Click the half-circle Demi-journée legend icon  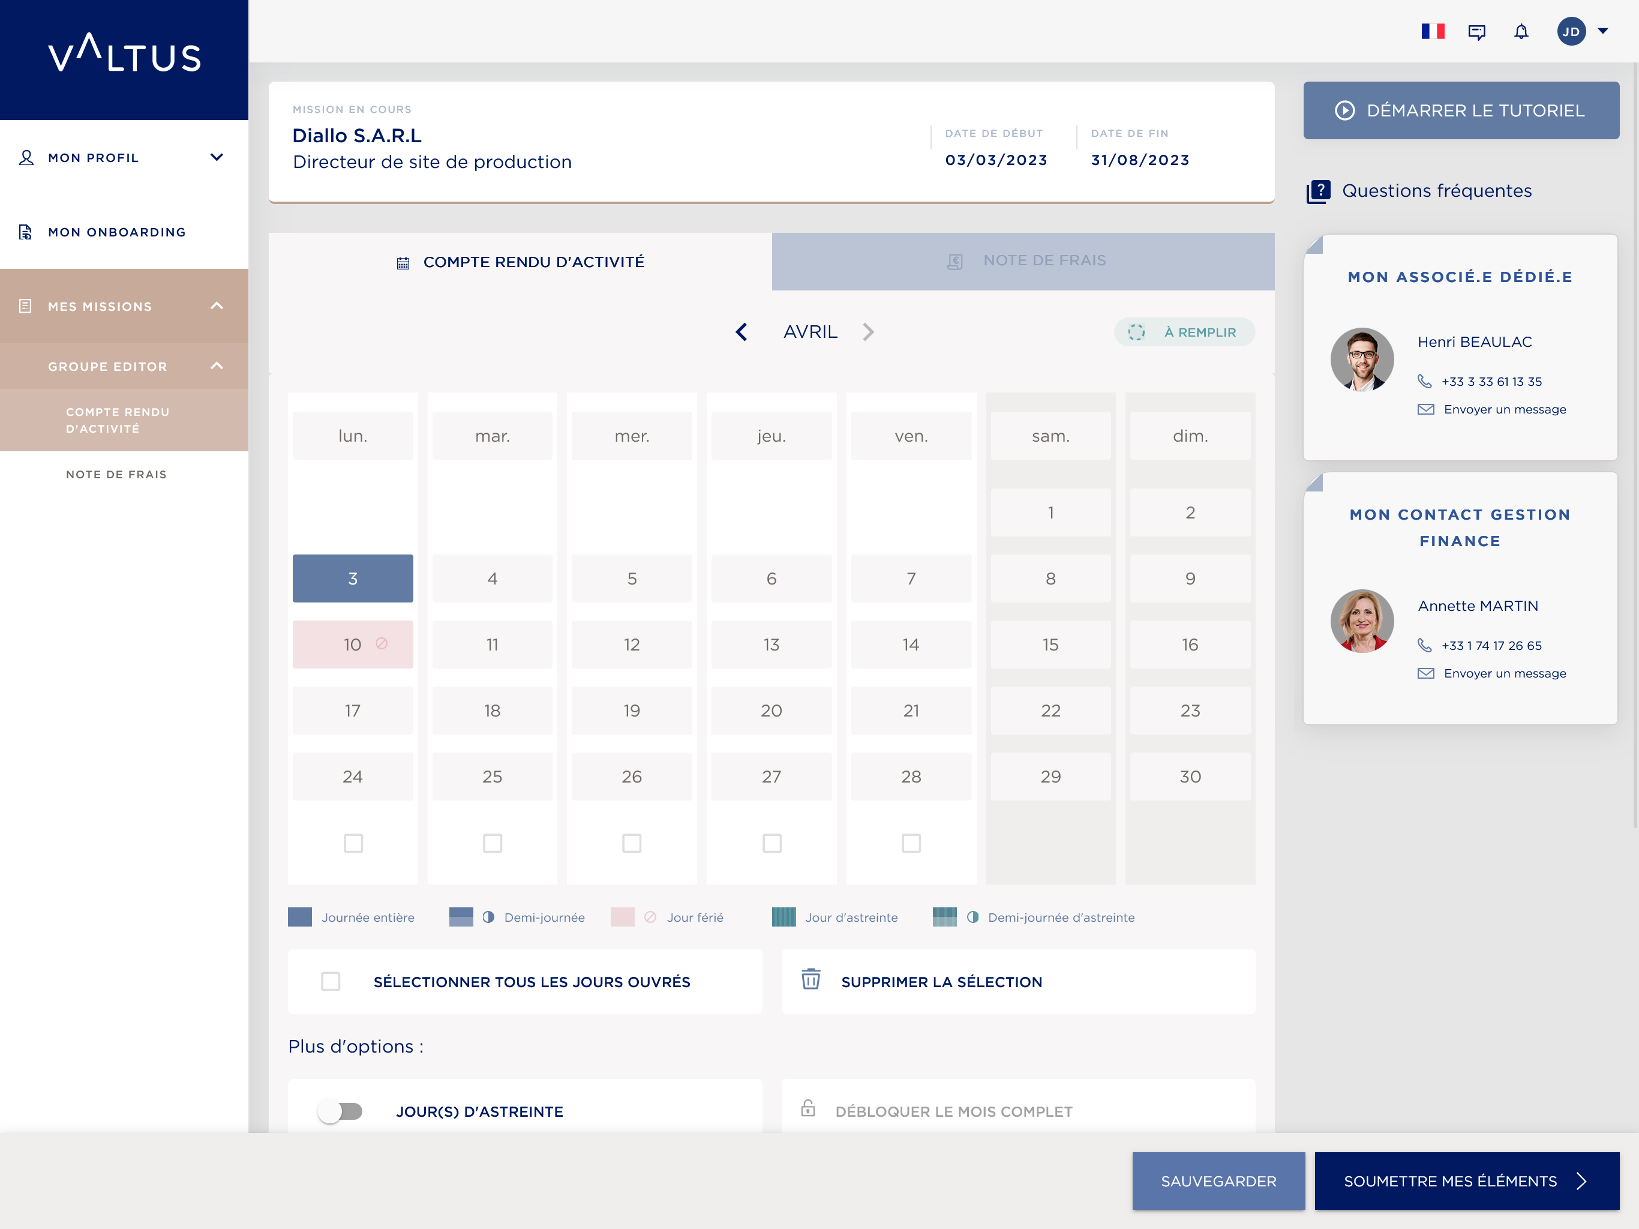tap(488, 917)
